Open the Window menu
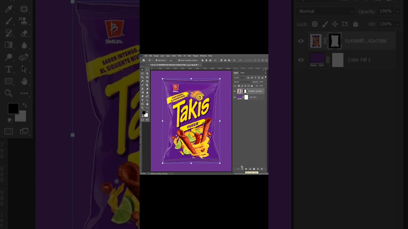Screen dimensions: 408x229 click(x=203, y=56)
